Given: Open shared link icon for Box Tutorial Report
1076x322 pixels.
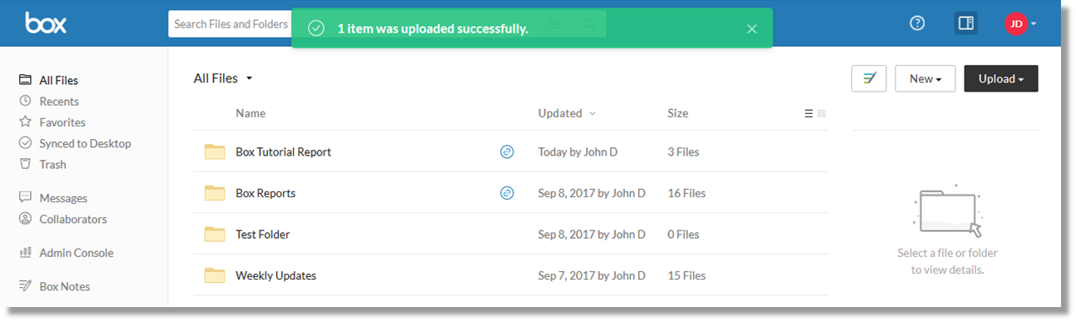Looking at the screenshot, I should click(x=507, y=151).
